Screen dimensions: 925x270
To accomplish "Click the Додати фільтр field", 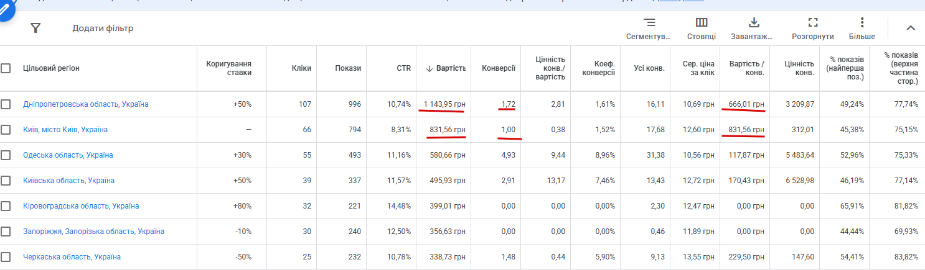I will [x=103, y=29].
